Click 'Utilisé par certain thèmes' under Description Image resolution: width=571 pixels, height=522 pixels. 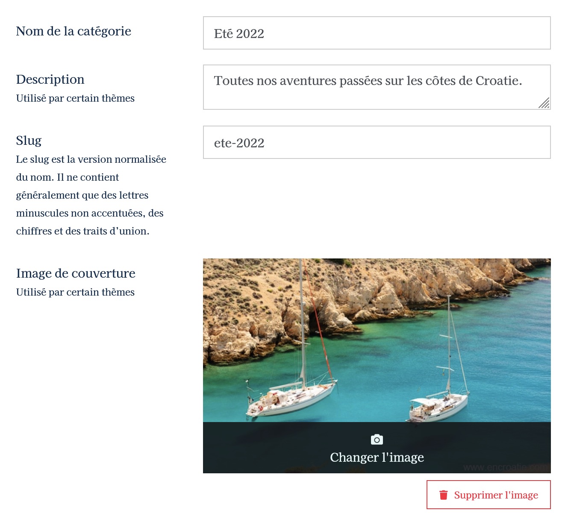[75, 98]
